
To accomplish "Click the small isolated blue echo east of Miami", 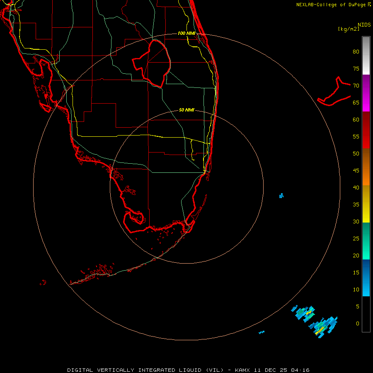I will (281, 196).
